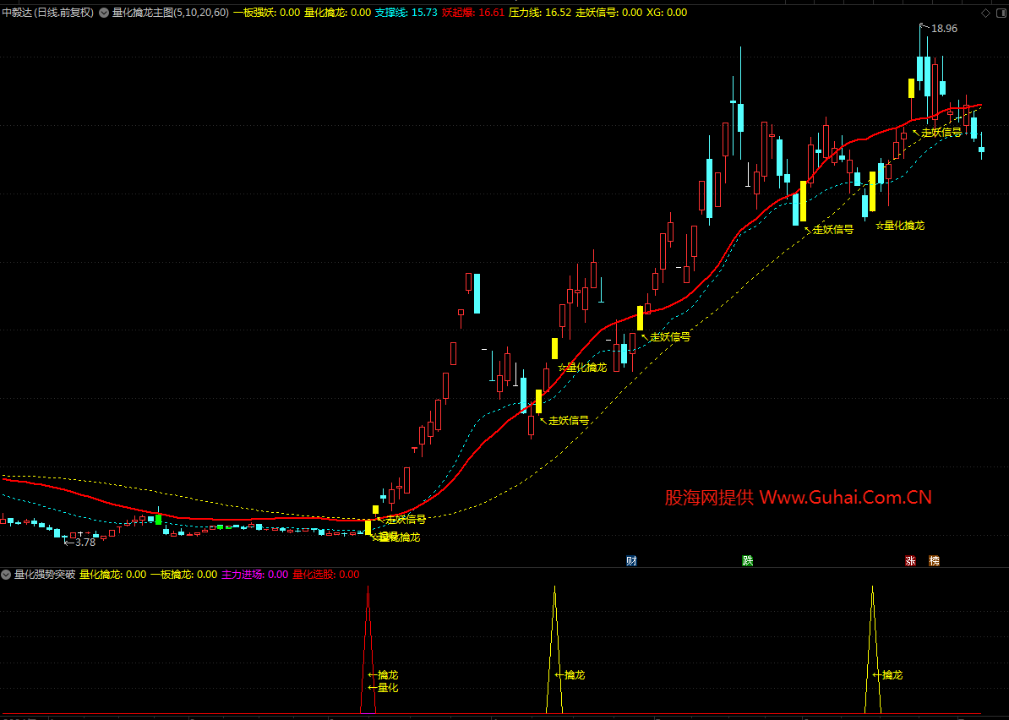Click the 3.78 low price label
This screenshot has width=1009, height=720.
click(85, 543)
